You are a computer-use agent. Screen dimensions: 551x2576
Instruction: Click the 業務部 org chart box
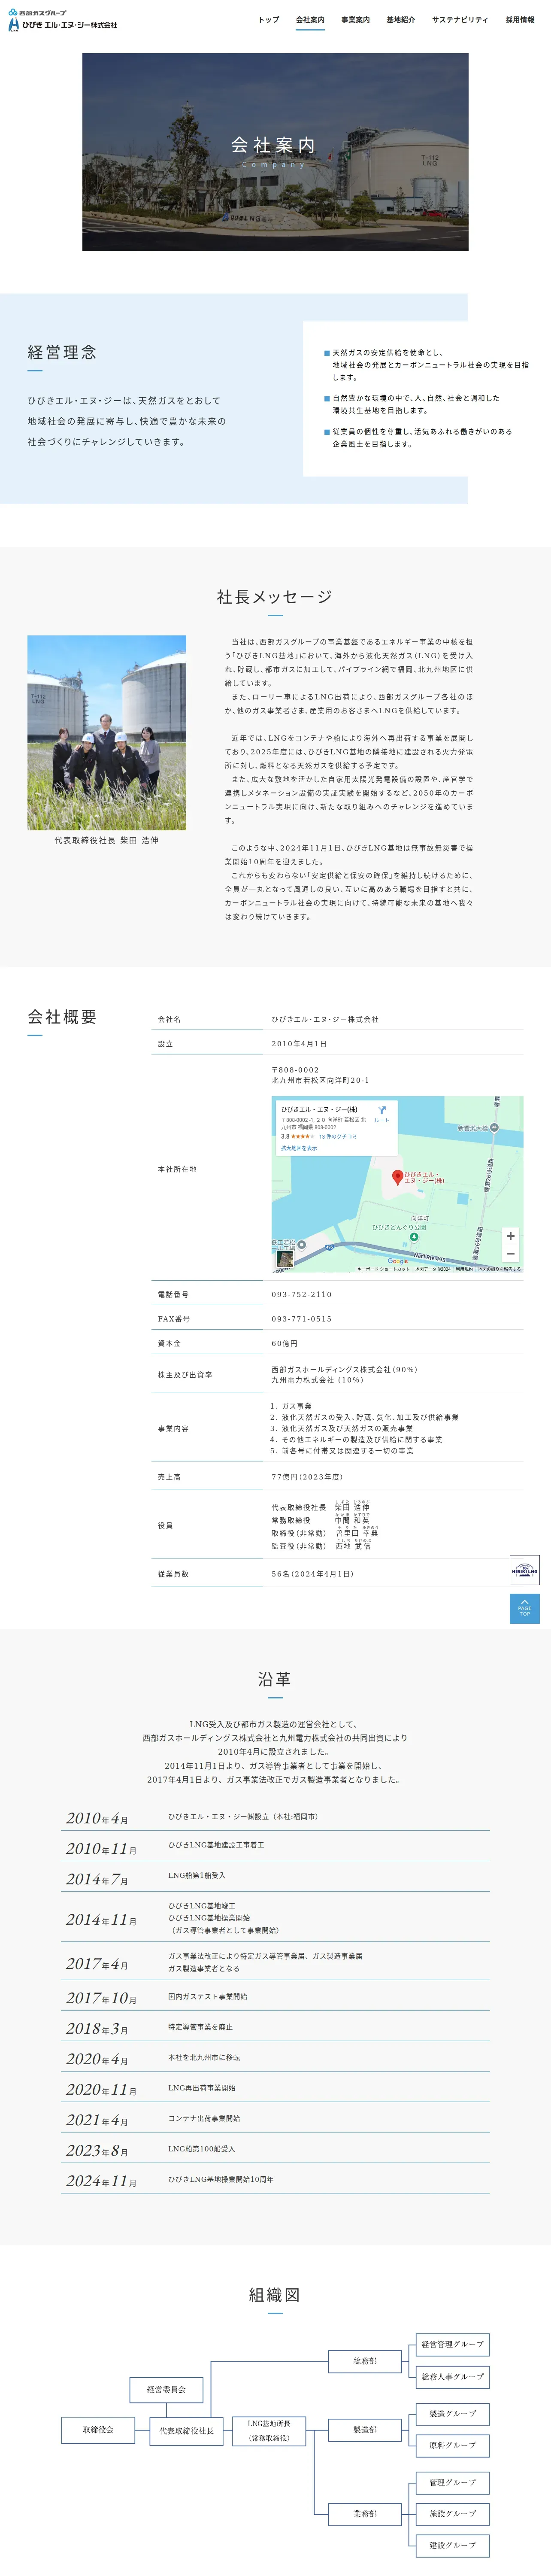coord(365,2514)
